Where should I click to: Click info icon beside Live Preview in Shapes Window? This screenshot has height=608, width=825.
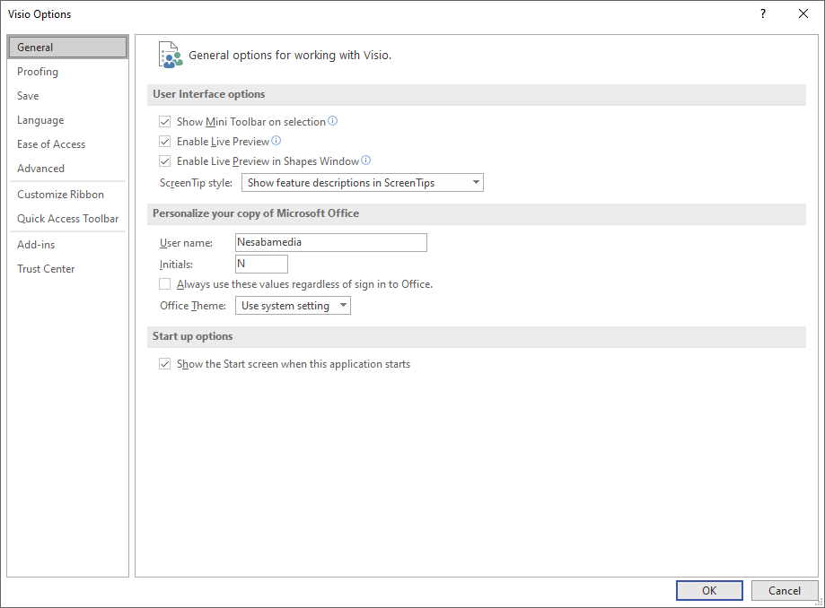[x=366, y=161]
